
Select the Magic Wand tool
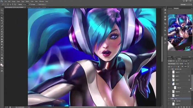pos(2,18)
